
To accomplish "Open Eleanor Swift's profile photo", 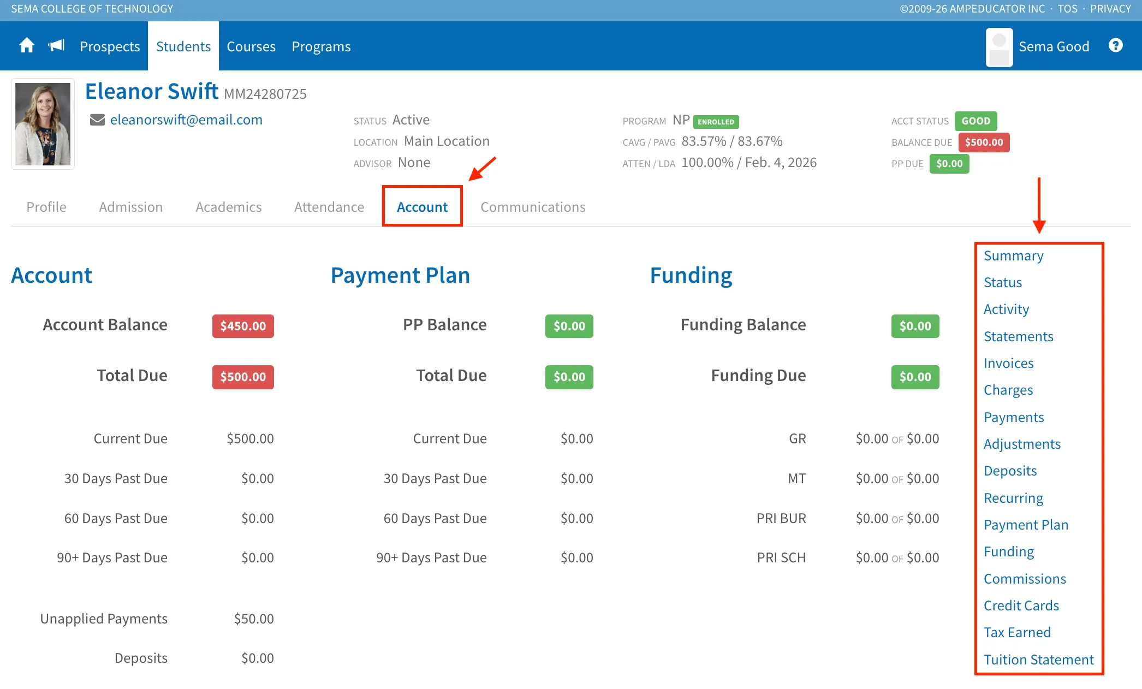I will coord(43,124).
